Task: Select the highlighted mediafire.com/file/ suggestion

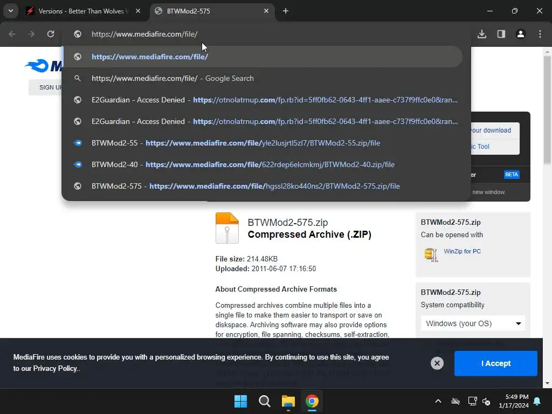Action: pyautogui.click(x=263, y=57)
